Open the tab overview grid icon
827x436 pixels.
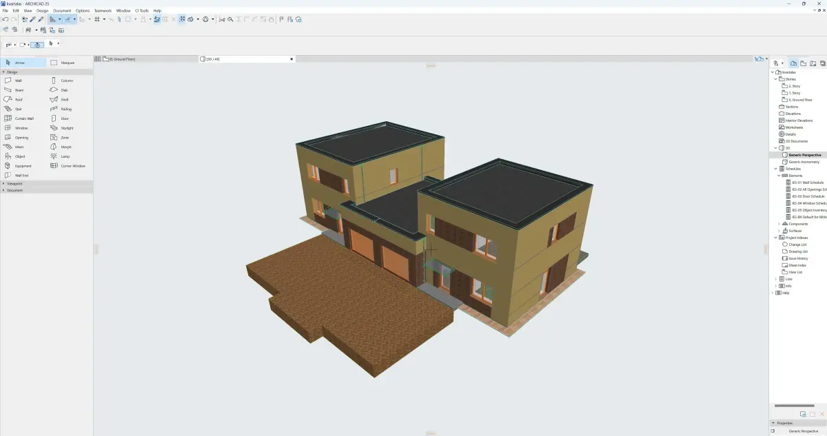[97, 59]
